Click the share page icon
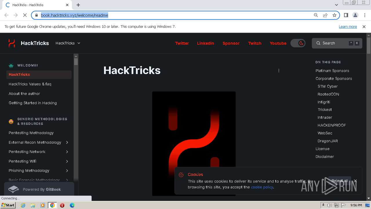Screen dimensions: 371x209 pyautogui.click(x=325, y=15)
